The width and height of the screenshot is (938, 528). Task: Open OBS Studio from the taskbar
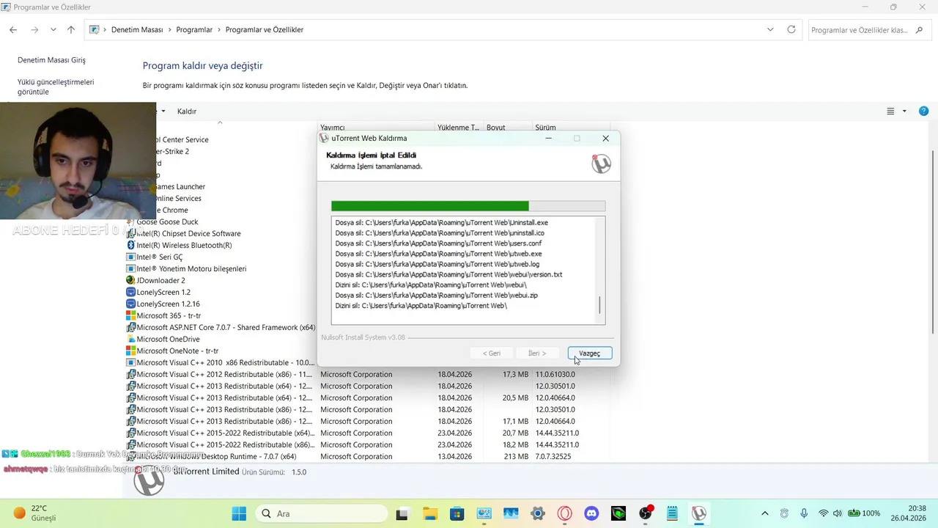click(646, 513)
